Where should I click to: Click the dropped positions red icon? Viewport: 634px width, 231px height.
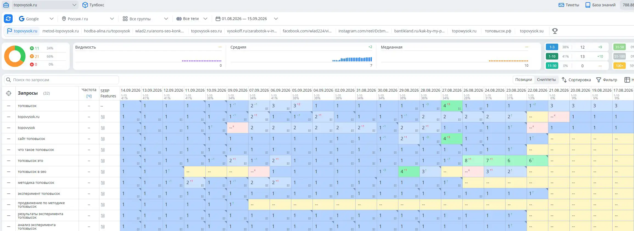click(x=32, y=64)
